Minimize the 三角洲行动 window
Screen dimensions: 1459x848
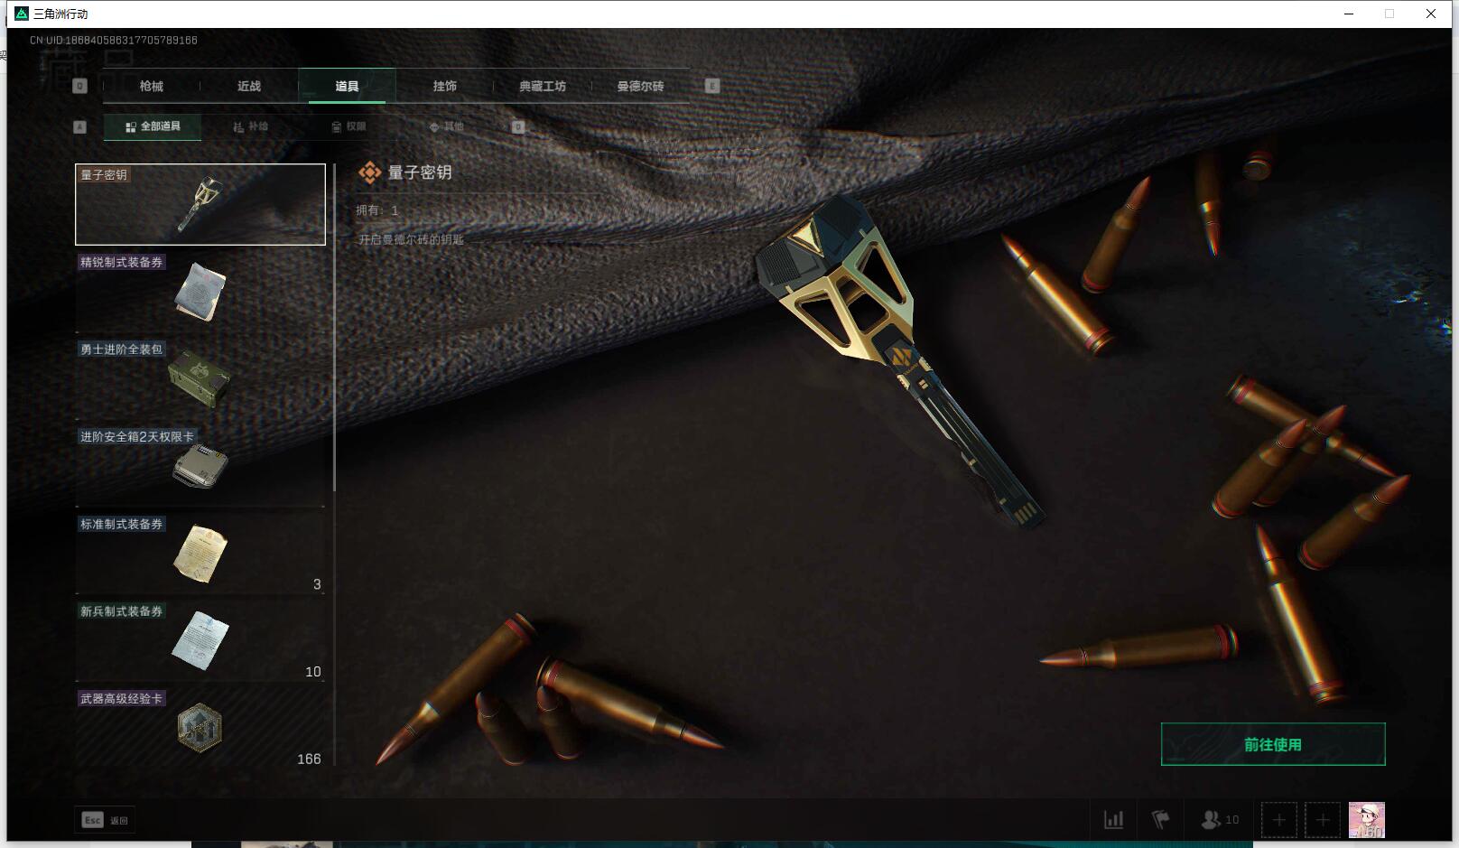coord(1349,14)
